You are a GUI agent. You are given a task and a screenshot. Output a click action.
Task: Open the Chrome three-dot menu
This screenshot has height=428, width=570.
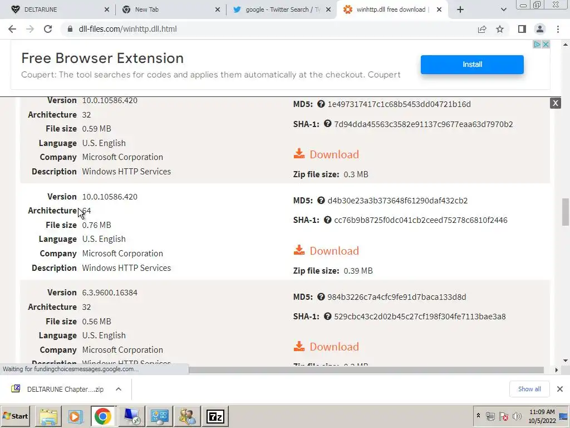[558, 29]
